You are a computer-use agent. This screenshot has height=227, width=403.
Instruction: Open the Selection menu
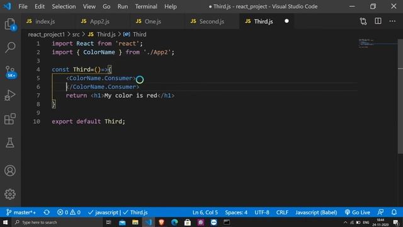tap(64, 6)
